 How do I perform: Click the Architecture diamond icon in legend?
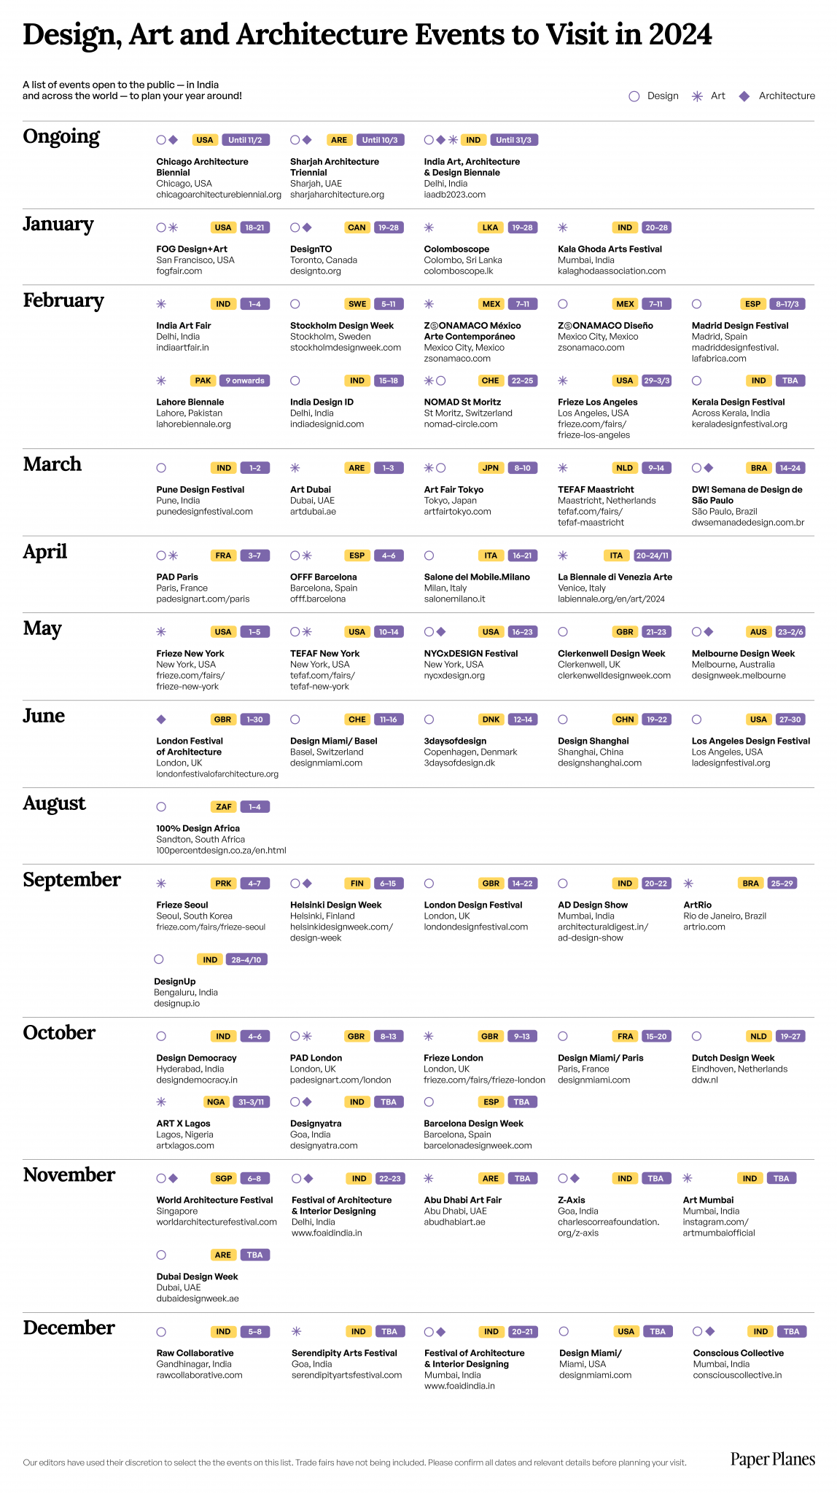click(x=744, y=96)
